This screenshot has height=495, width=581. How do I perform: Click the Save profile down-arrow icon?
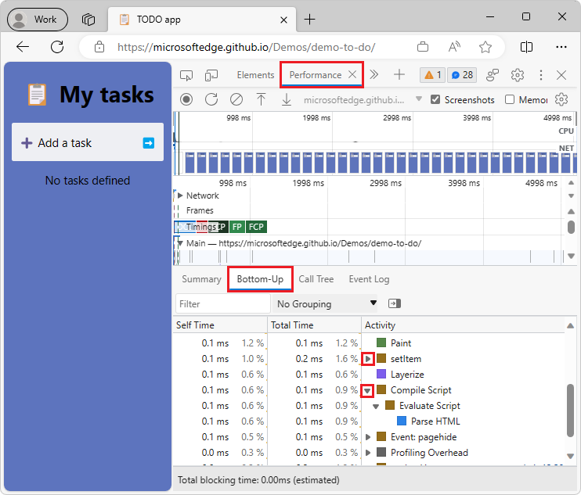tap(287, 99)
